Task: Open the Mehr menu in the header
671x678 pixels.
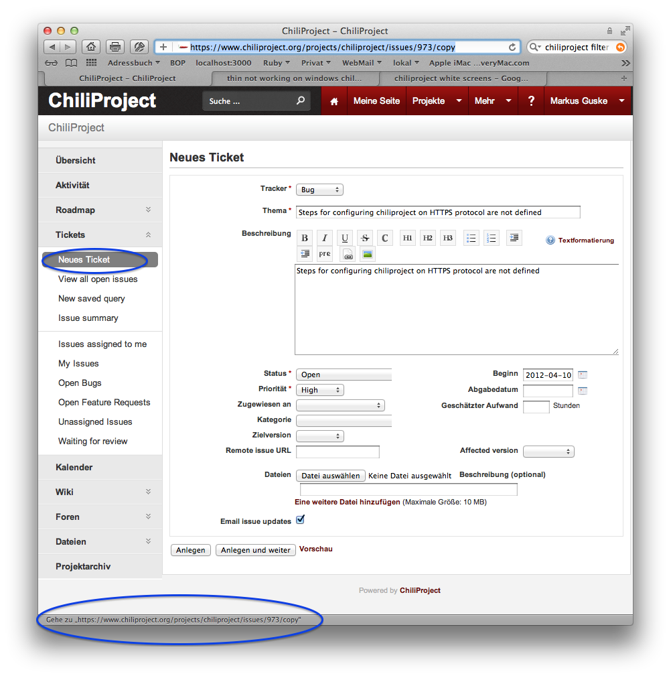Action: pos(493,101)
